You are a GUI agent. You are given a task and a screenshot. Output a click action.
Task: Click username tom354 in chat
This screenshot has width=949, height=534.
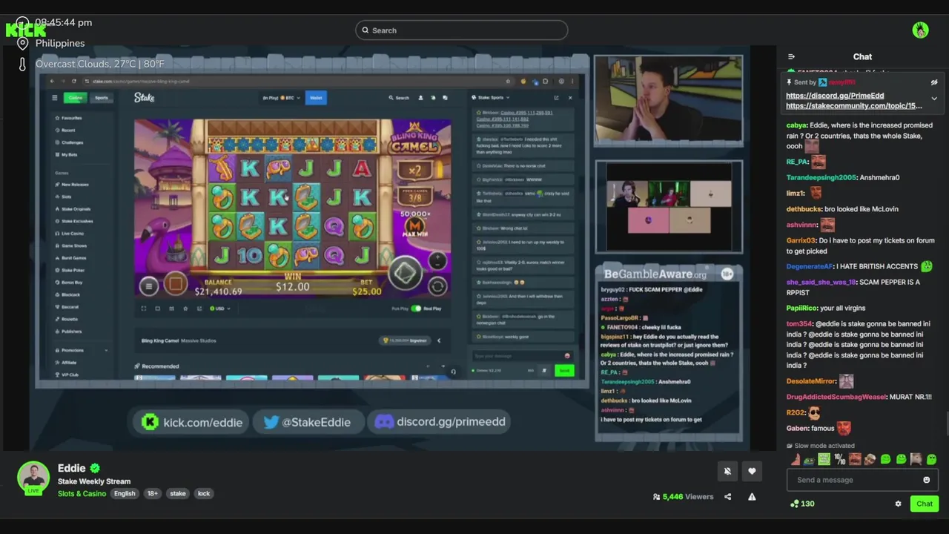pyautogui.click(x=799, y=324)
